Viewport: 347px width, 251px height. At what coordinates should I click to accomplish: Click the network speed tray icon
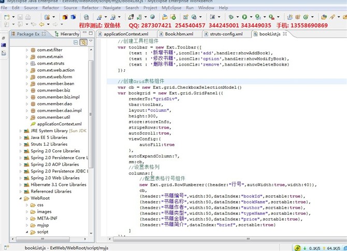tap(297, 248)
